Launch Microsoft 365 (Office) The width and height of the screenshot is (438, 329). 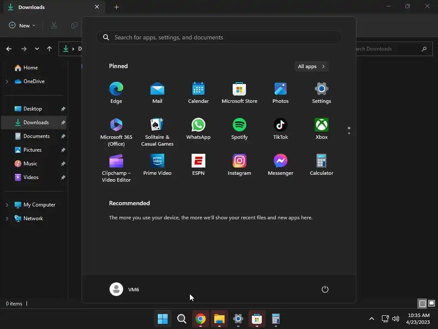point(116,132)
